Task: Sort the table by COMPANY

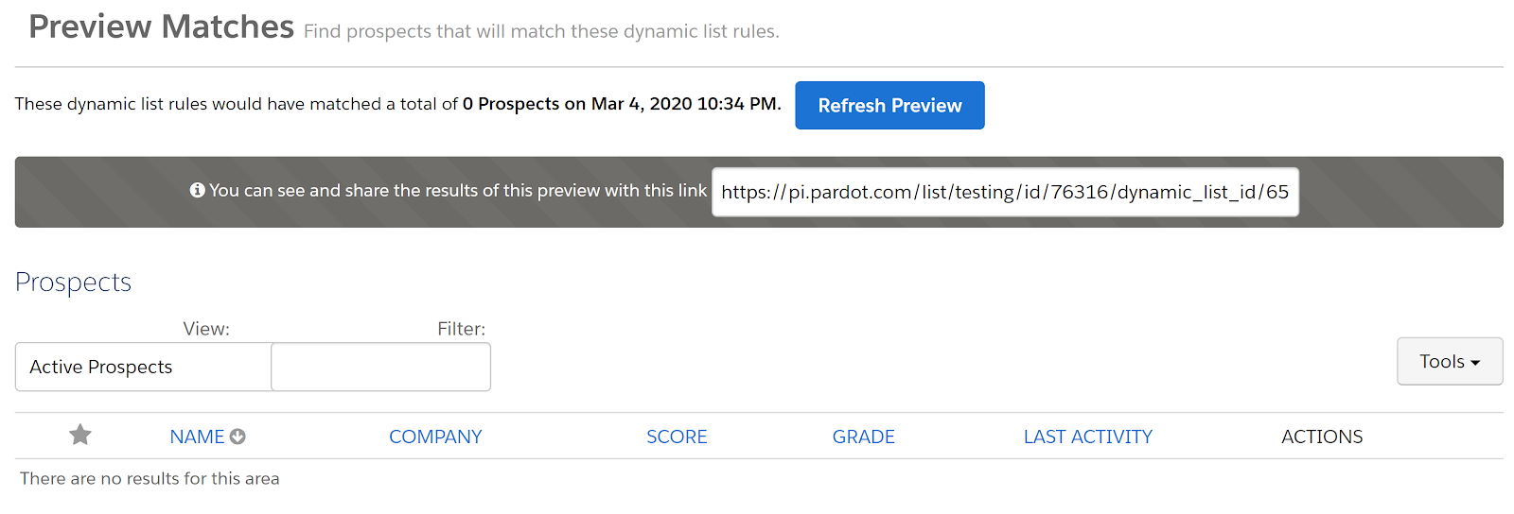Action: 435,437
